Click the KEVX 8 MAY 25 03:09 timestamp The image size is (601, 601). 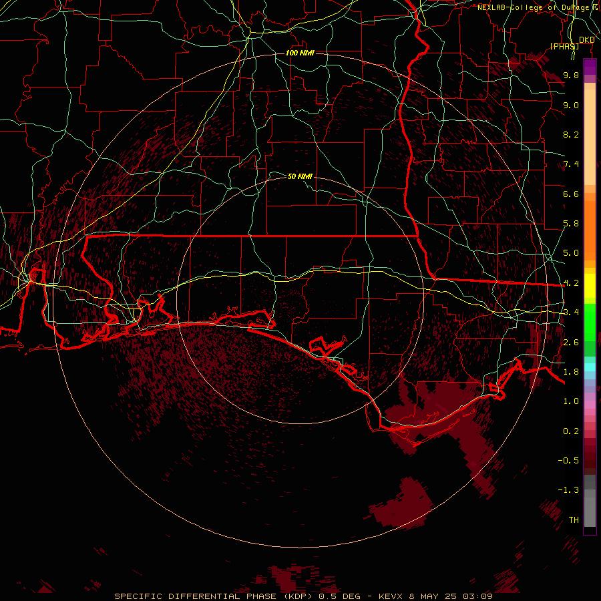(436, 596)
